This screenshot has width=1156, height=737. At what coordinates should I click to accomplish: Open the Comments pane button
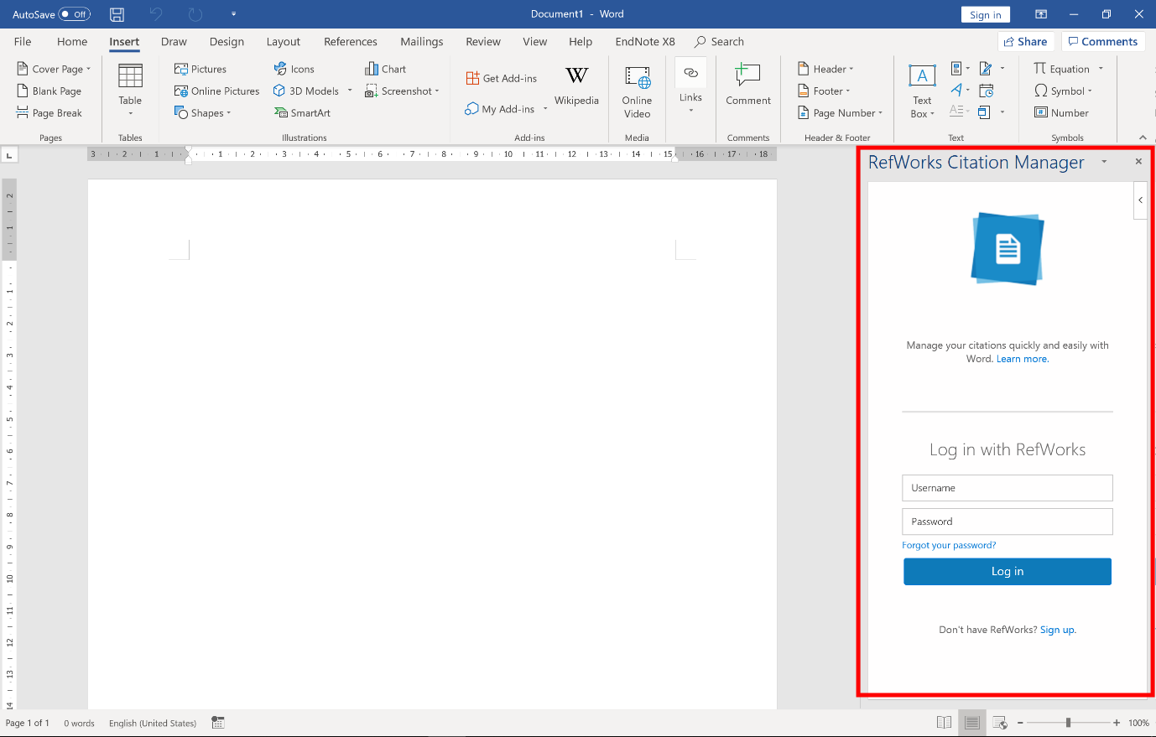click(1103, 42)
